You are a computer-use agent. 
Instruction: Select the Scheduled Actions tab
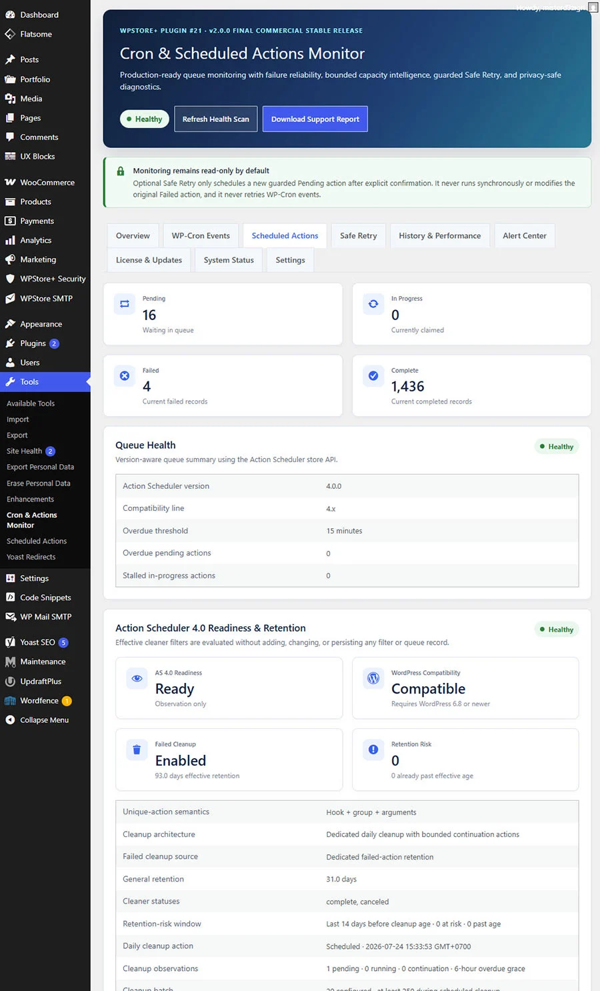285,236
